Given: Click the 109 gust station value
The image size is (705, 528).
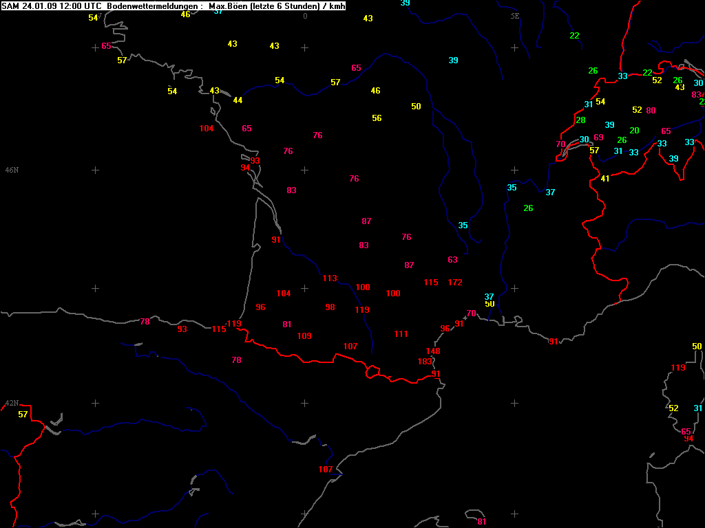Looking at the screenshot, I should pos(304,336).
